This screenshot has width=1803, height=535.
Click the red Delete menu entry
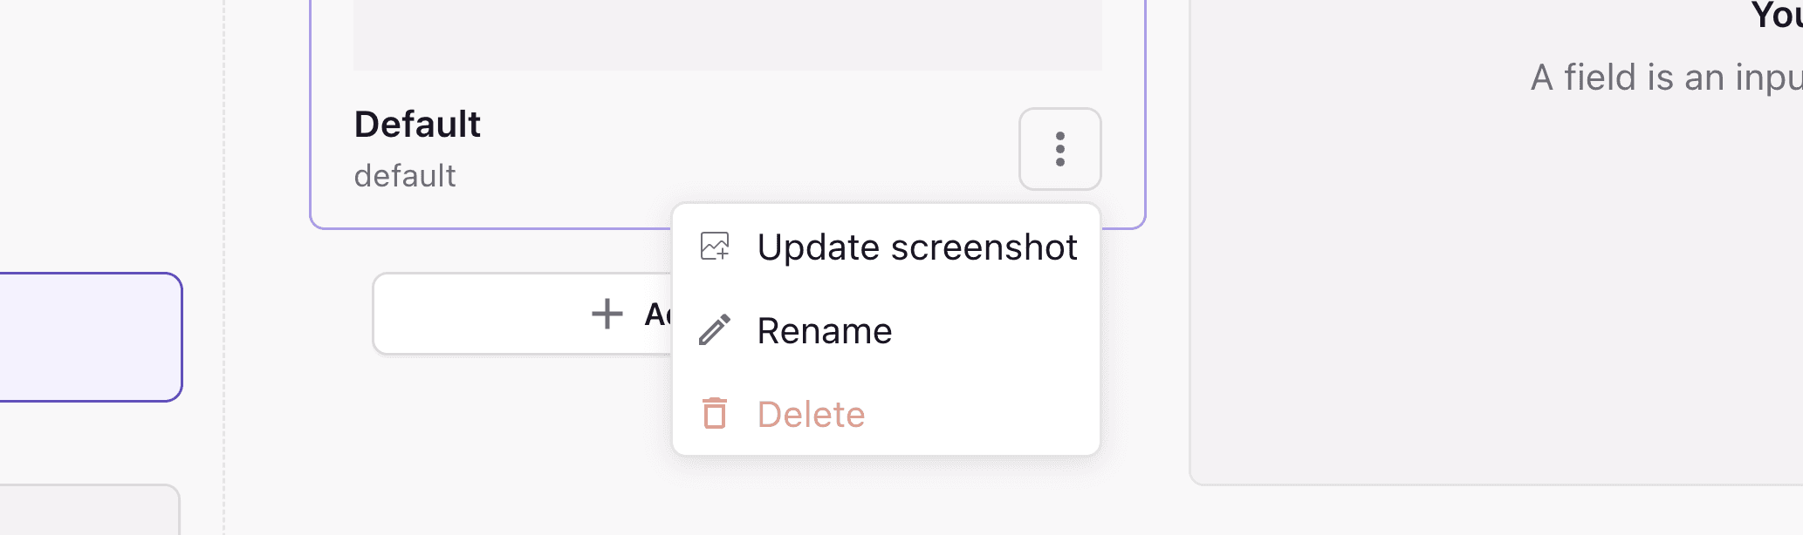point(811,414)
